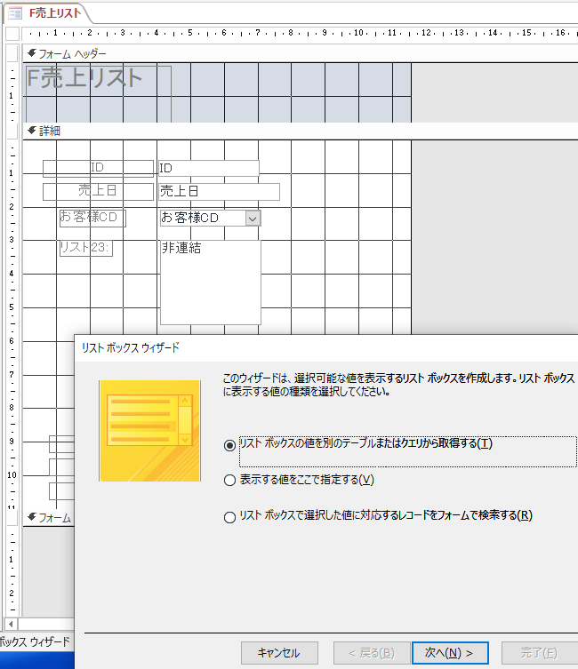Viewport: 578px width, 669px height.
Task: Select option to get values from table or query
Action: (231, 444)
